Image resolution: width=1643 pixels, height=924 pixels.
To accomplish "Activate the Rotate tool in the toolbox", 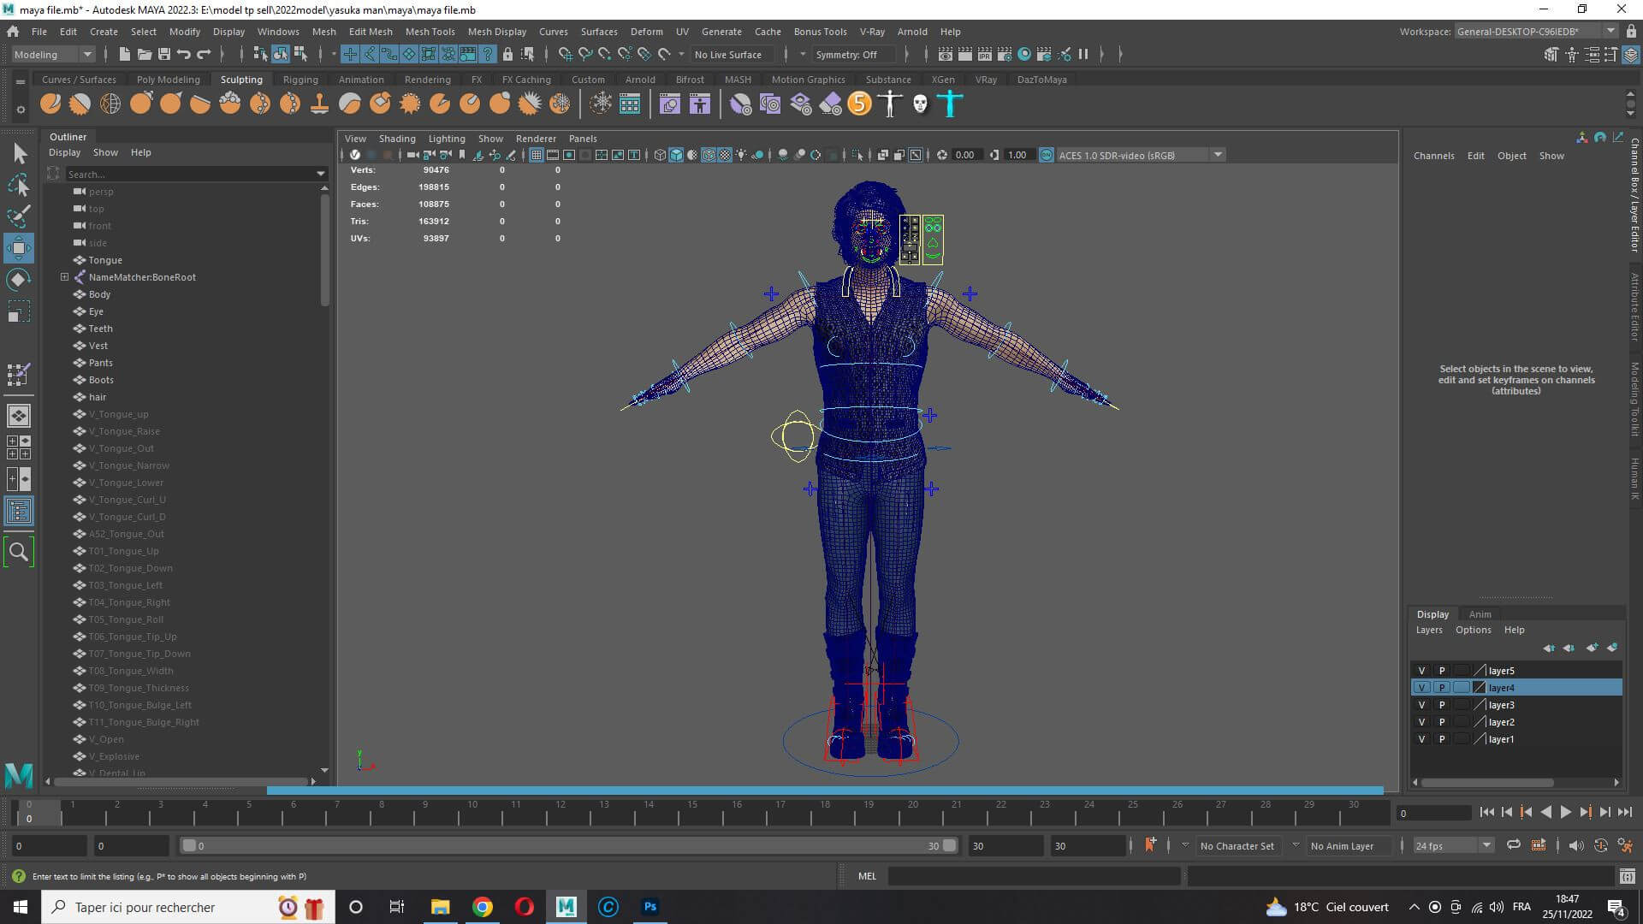I will (x=19, y=280).
